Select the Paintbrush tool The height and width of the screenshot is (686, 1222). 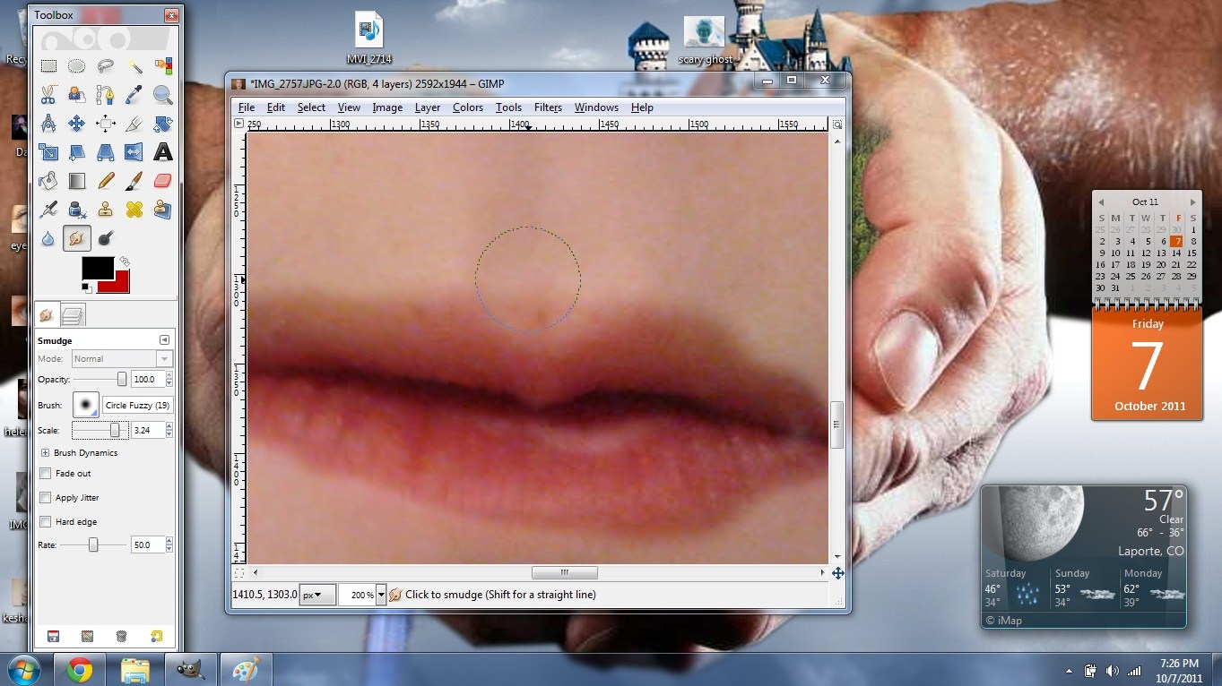(134, 180)
